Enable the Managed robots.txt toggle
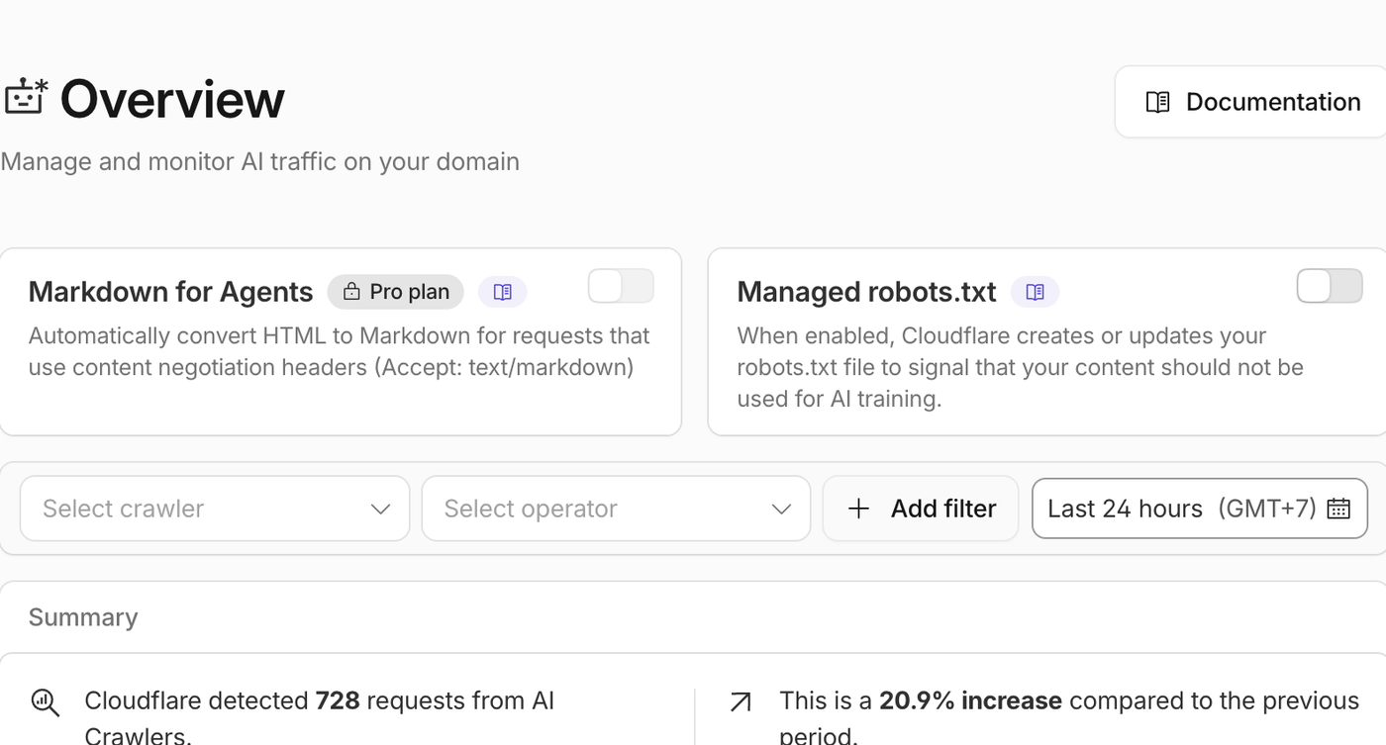1386x745 pixels. click(x=1330, y=287)
